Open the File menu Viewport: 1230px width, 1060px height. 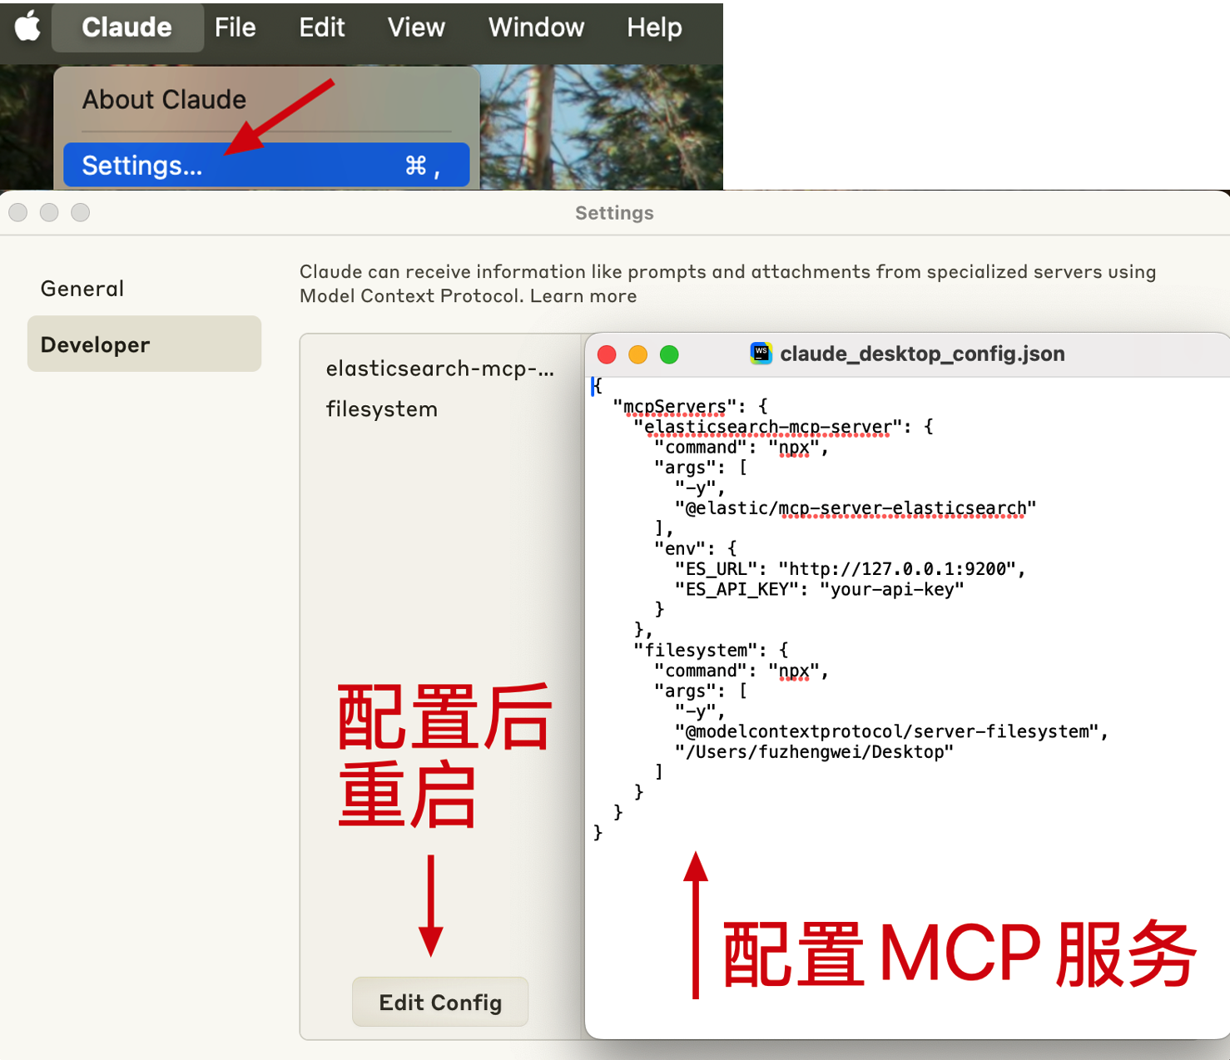[235, 27]
